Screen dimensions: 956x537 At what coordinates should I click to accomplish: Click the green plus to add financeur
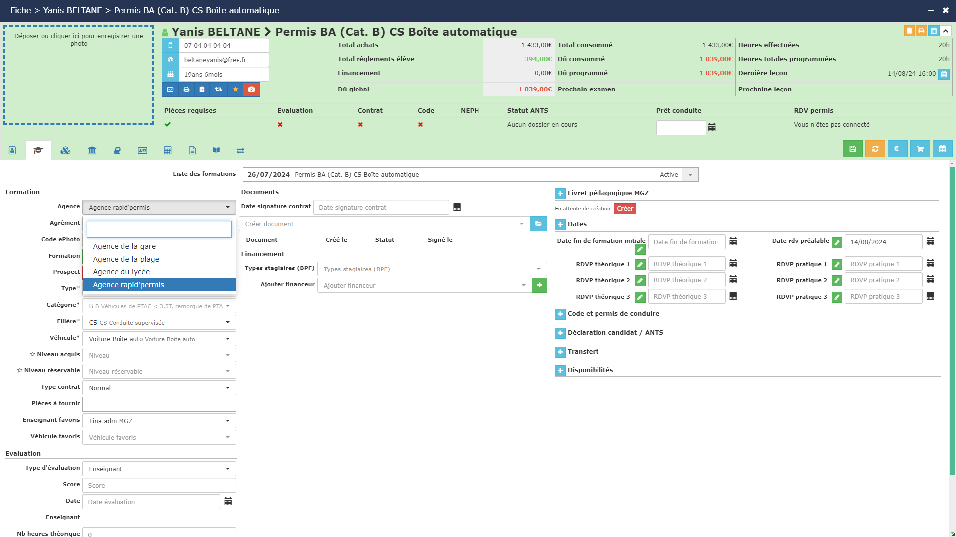[x=539, y=285]
